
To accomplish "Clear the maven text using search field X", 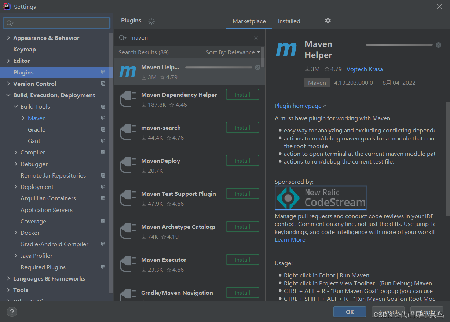I will tap(256, 38).
